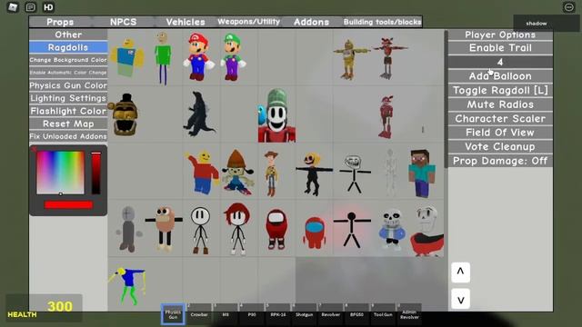
Task: Click the balloon count field showing 4
Action: (x=500, y=62)
